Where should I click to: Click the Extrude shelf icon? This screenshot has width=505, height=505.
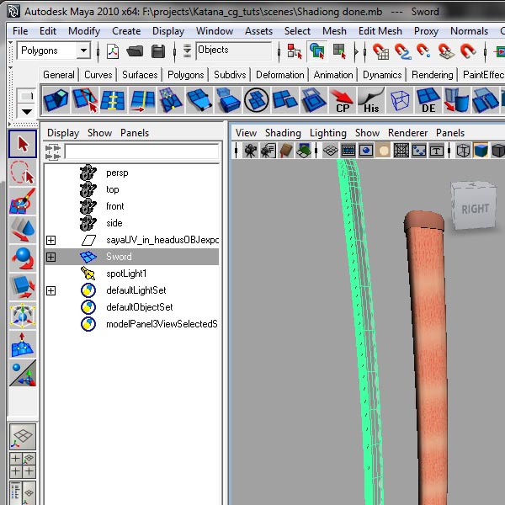tap(56, 100)
